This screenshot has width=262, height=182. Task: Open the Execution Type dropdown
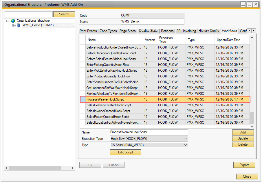click(185, 139)
